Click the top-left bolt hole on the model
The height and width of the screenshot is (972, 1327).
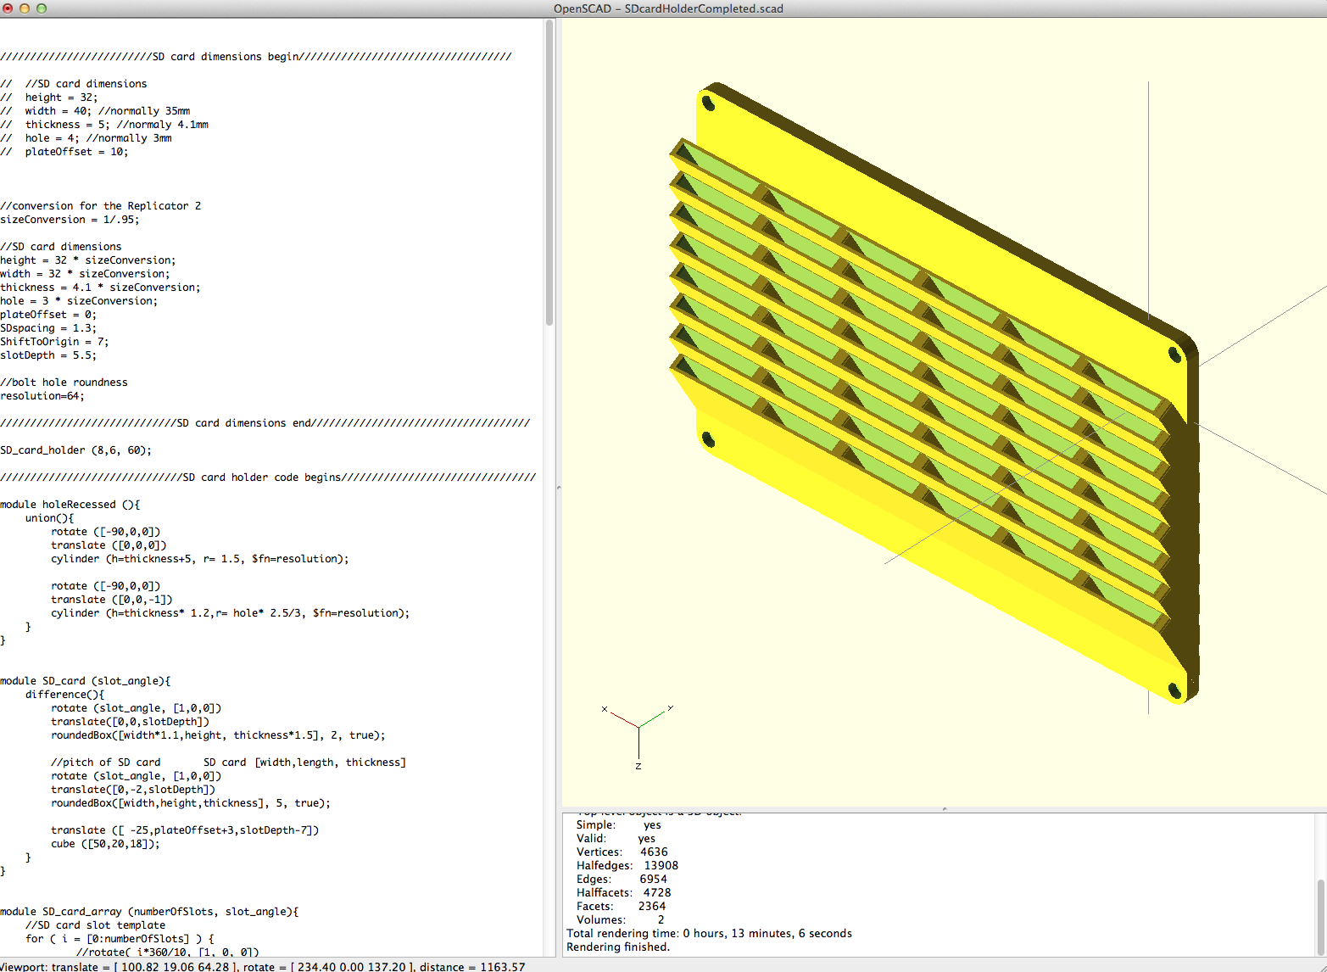tap(708, 103)
